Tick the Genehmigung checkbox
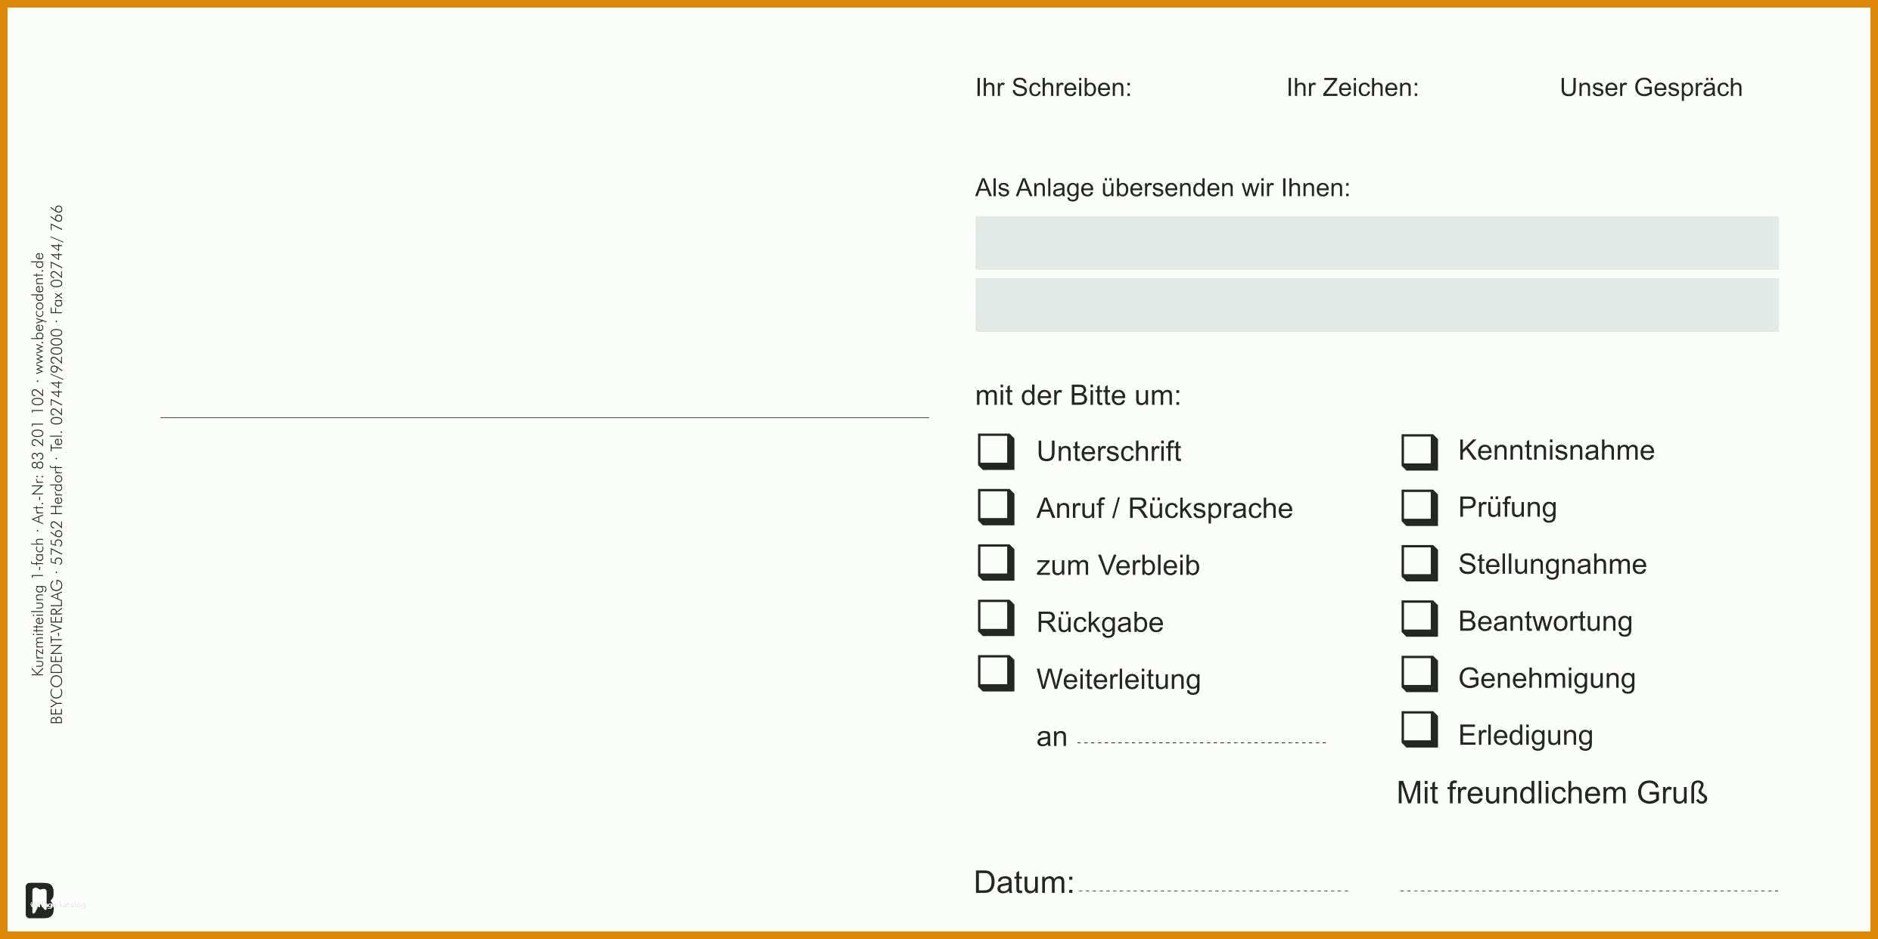Screen dimensions: 1878x939 pos(1419,674)
